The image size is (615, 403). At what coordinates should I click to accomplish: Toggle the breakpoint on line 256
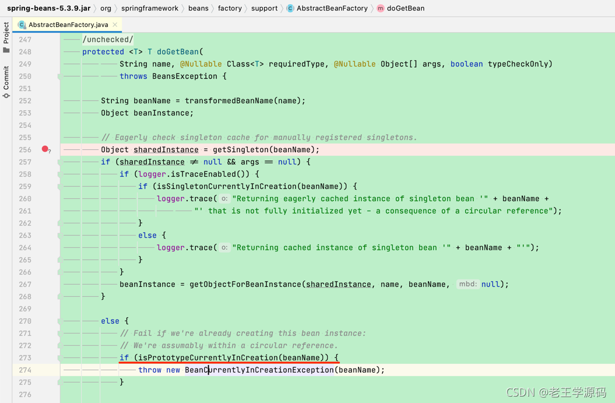45,149
